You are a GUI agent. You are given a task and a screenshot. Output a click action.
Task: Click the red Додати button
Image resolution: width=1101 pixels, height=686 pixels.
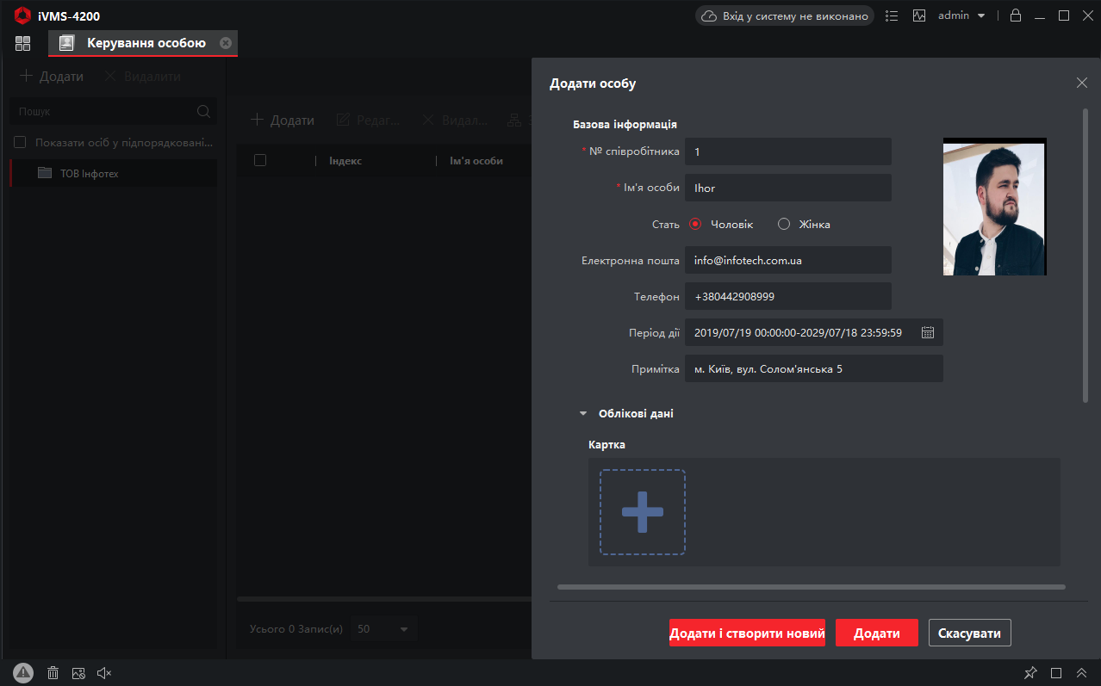[876, 633]
